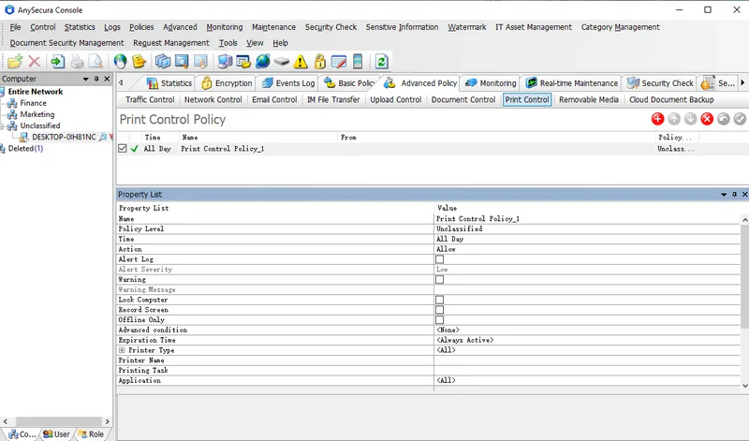
Task: Enable the Alert Log checkbox
Action: click(439, 259)
